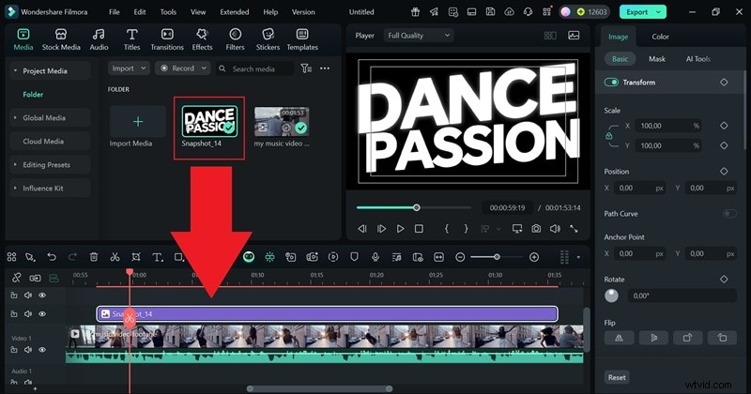The width and height of the screenshot is (751, 394).
Task: Expand the Influence Kit tree item
Action: [15, 189]
